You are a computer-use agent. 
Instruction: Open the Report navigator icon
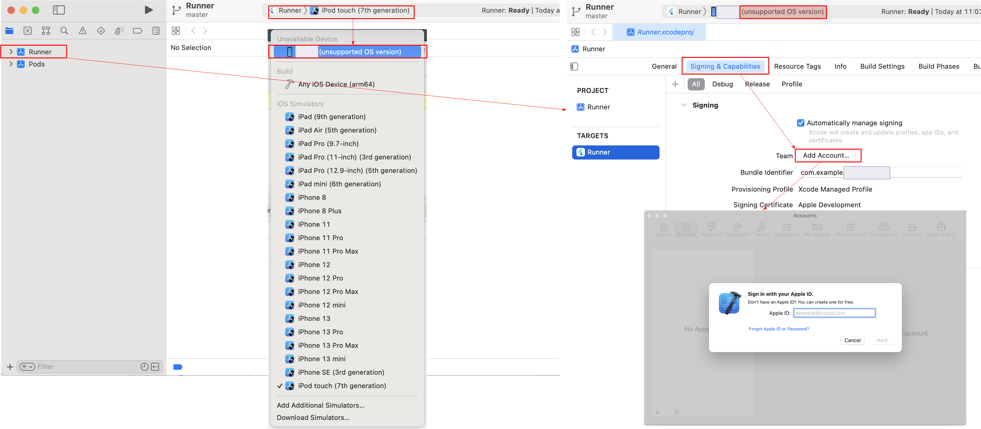(x=156, y=31)
